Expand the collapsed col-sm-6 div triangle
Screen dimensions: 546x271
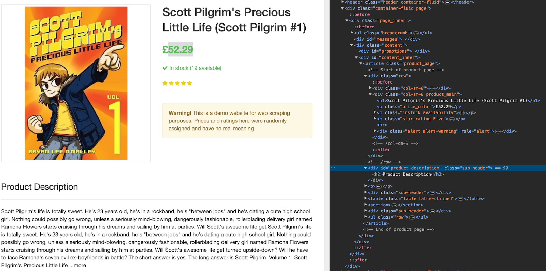370,88
